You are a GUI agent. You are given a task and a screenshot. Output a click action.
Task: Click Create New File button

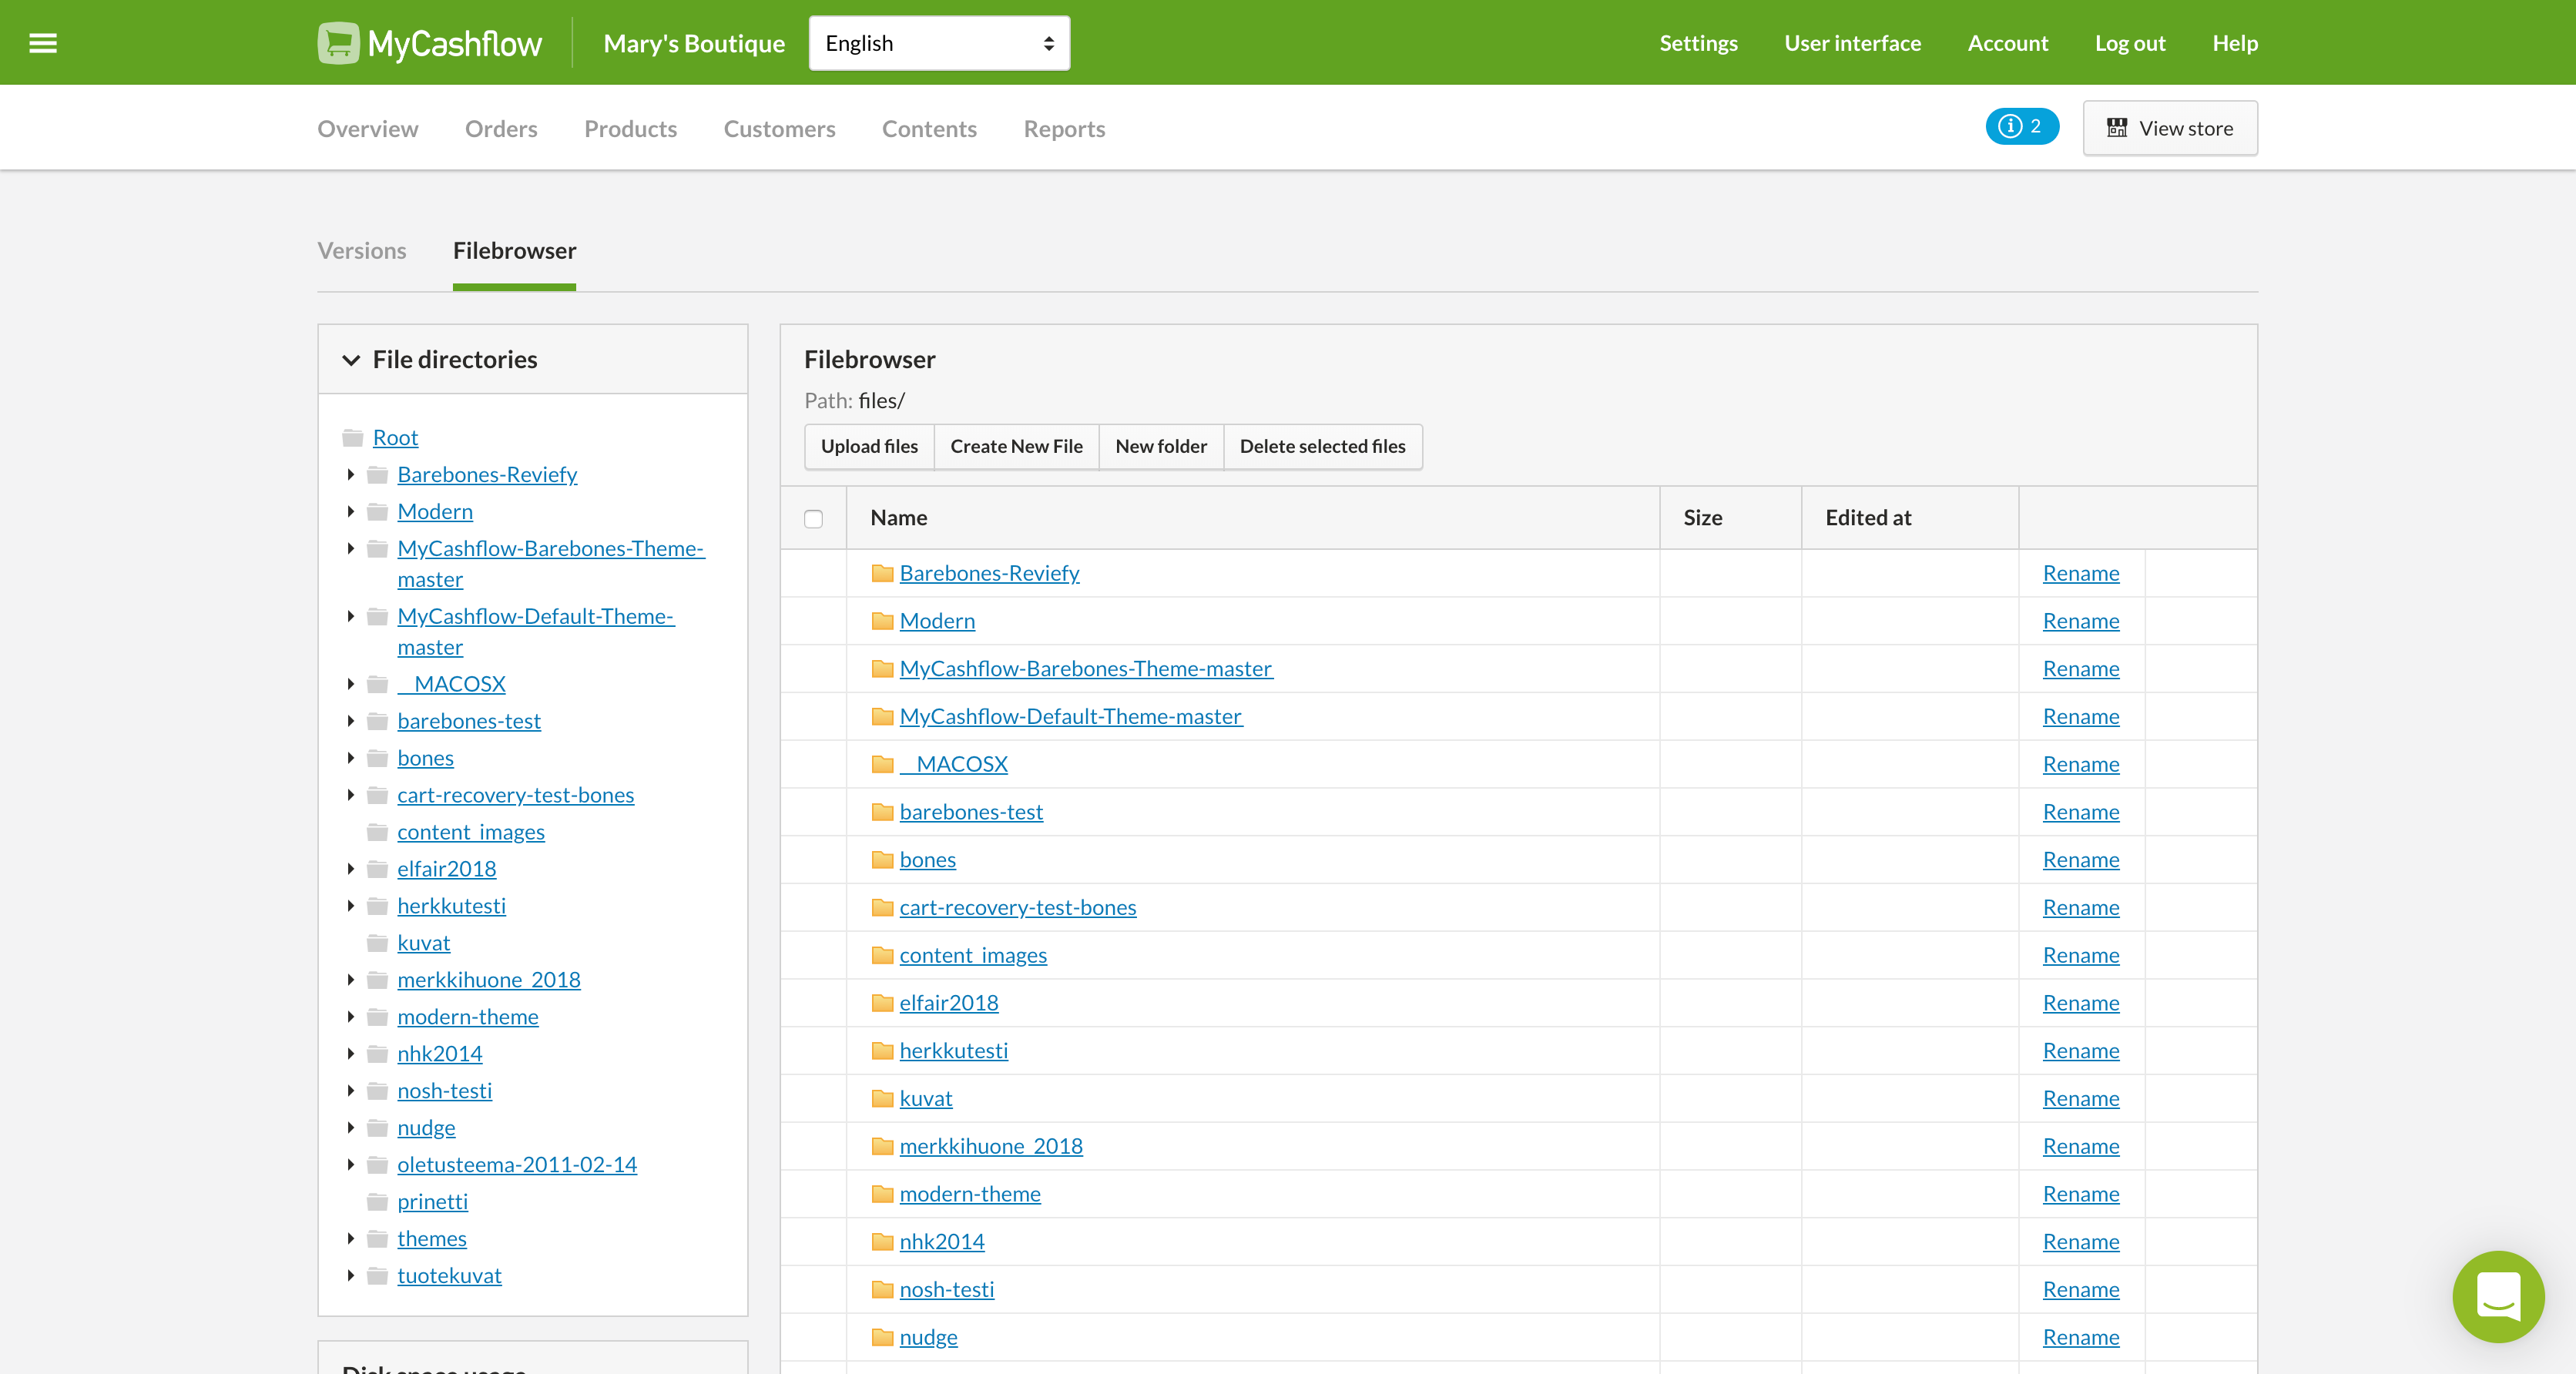click(1016, 446)
